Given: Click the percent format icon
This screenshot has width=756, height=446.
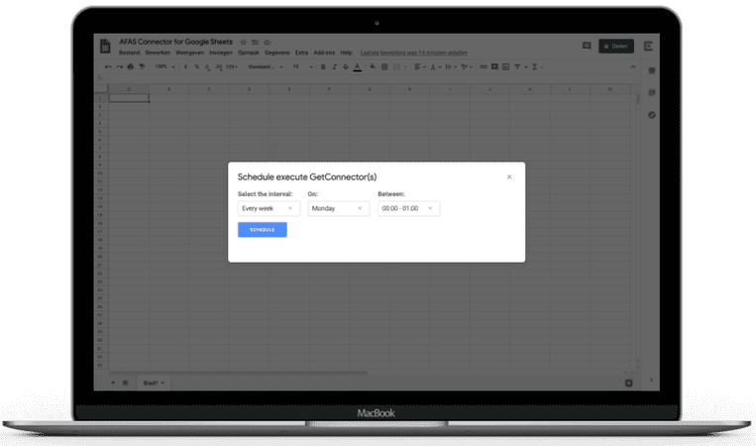Looking at the screenshot, I should tap(197, 67).
